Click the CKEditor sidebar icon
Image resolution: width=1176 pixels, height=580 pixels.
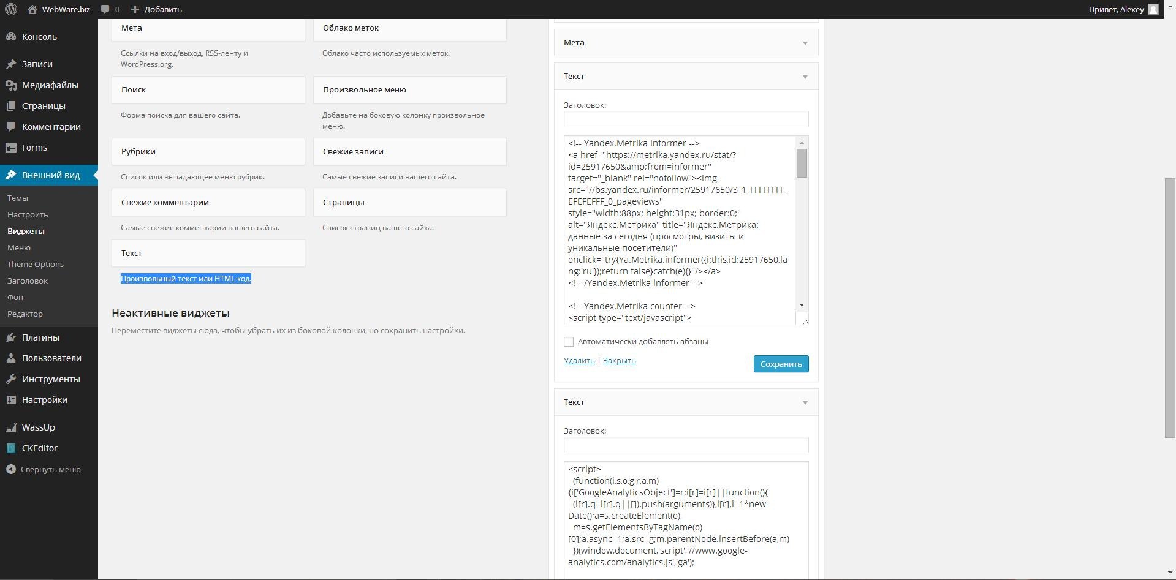click(11, 448)
